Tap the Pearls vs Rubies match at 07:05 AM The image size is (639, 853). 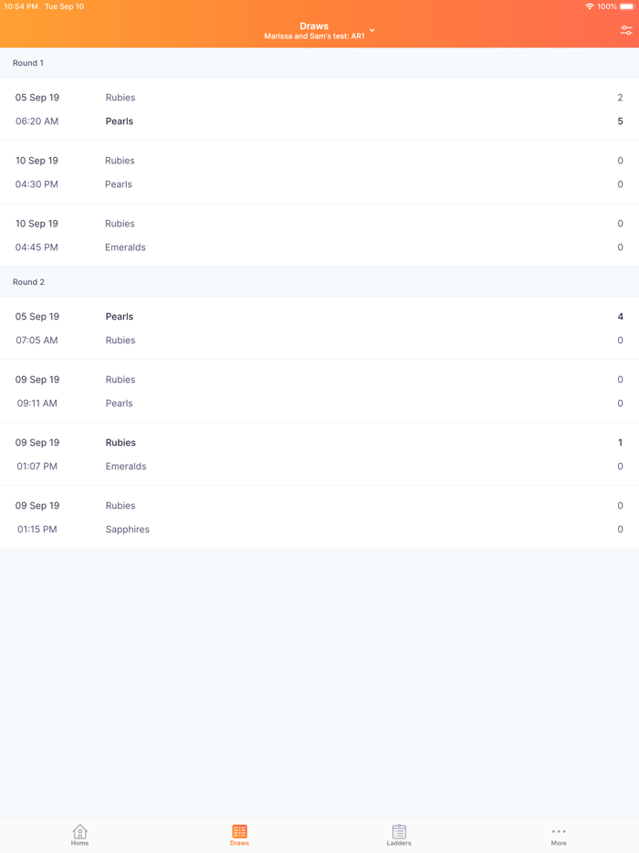pos(319,328)
